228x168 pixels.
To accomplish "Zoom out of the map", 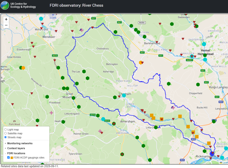I will [6, 25].
